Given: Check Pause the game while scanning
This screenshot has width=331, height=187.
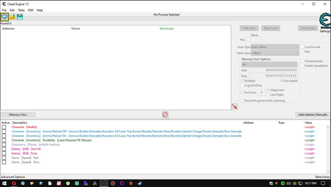Looking at the screenshot, I should point(242,101).
